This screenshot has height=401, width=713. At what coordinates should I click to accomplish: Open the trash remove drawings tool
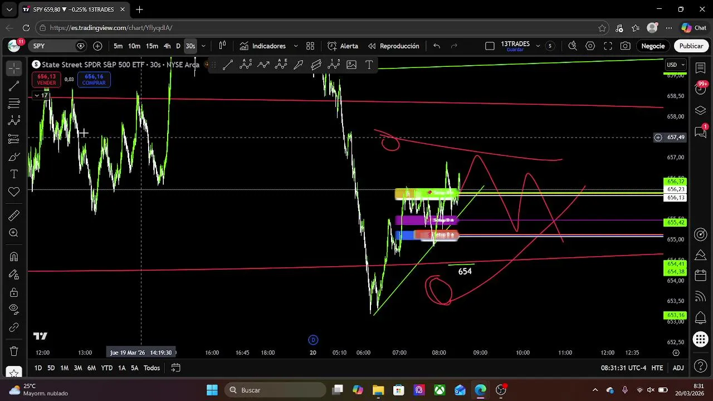[x=14, y=351]
